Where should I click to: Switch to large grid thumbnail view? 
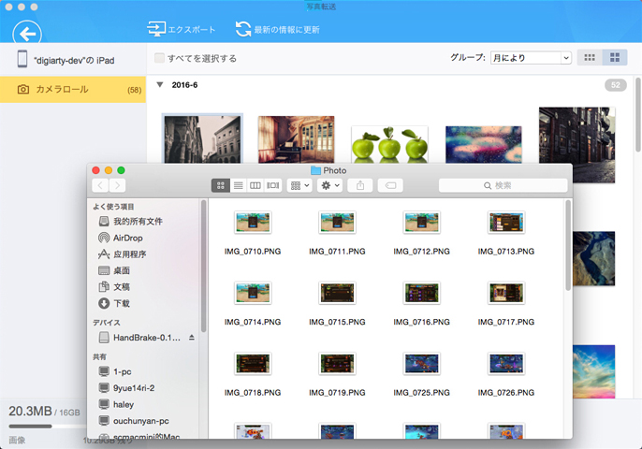pos(615,58)
